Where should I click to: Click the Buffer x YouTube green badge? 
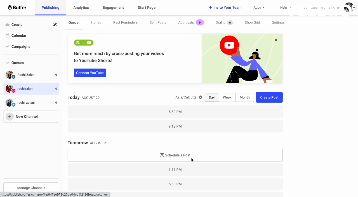pyautogui.click(x=84, y=43)
